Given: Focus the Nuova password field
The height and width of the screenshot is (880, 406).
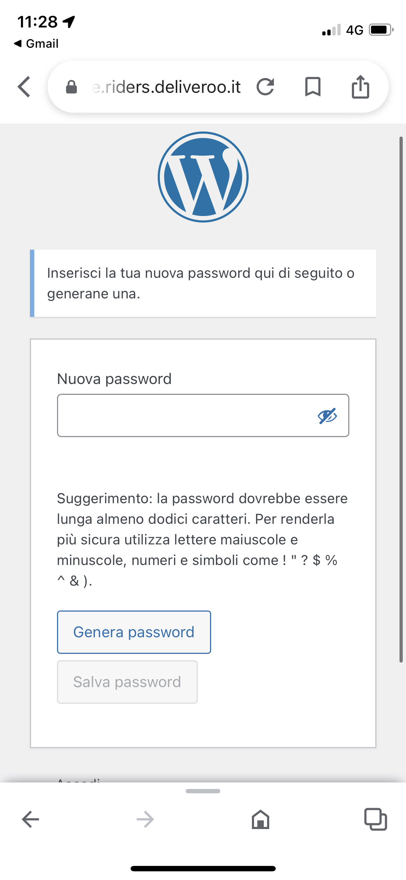Looking at the screenshot, I should click(x=184, y=415).
